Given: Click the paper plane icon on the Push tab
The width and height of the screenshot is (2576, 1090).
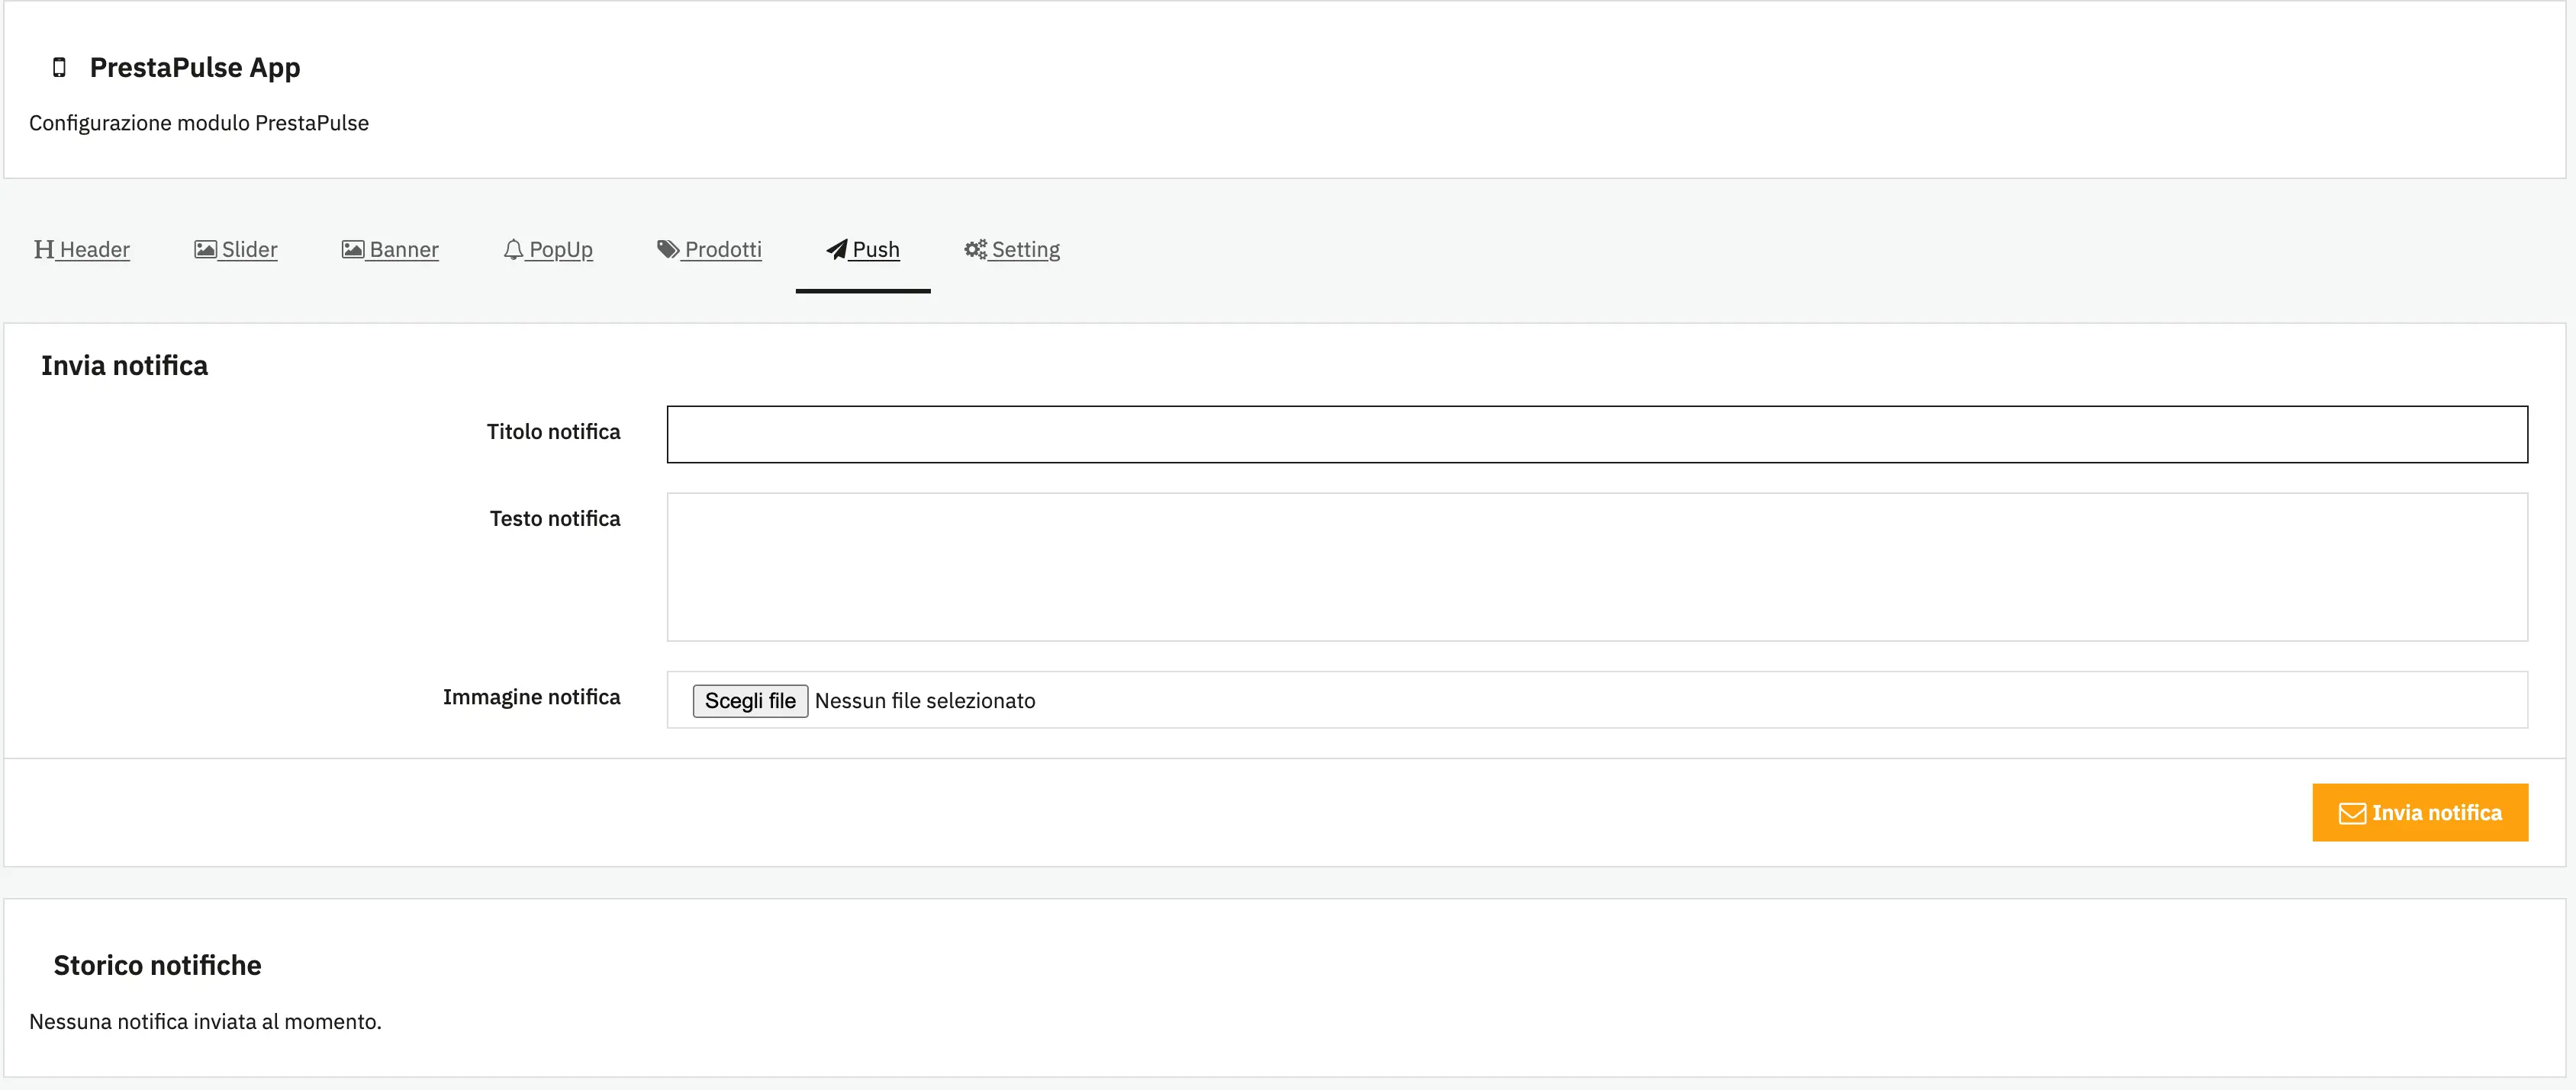Looking at the screenshot, I should [x=837, y=248].
